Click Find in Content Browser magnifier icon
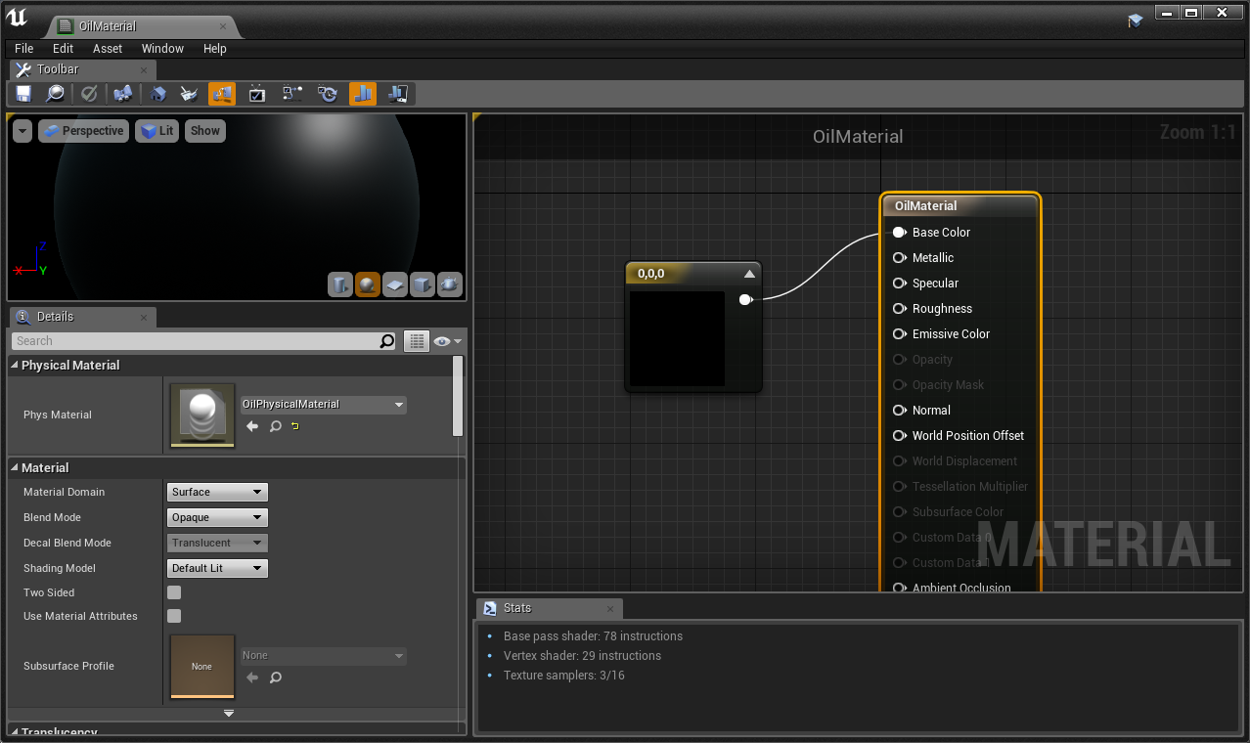The width and height of the screenshot is (1250, 743). pyautogui.click(x=56, y=94)
